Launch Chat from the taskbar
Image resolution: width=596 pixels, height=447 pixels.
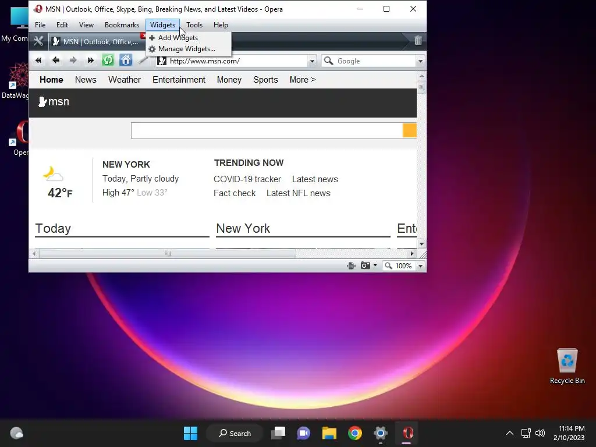304,433
